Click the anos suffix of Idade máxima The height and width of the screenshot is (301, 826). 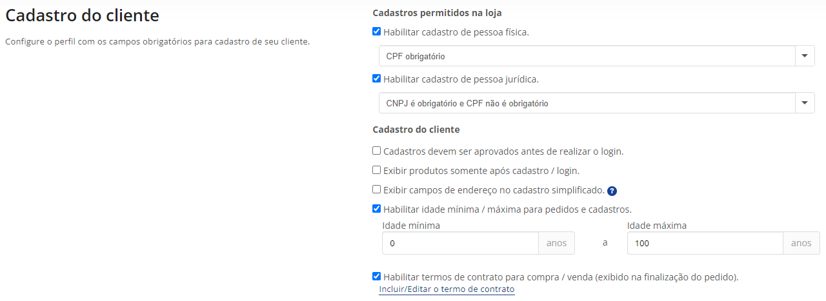(x=801, y=243)
